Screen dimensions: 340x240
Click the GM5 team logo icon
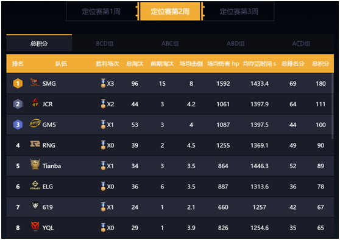pos(35,123)
